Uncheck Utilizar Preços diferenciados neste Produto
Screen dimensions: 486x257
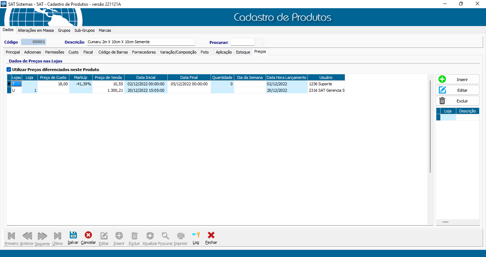coord(9,70)
